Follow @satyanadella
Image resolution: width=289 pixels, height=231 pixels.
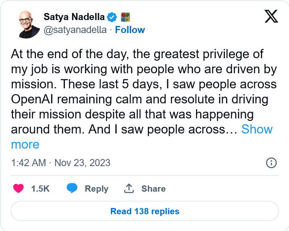coord(130,30)
